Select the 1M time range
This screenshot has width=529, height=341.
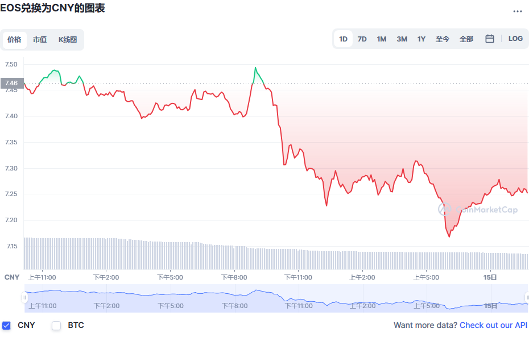click(382, 39)
